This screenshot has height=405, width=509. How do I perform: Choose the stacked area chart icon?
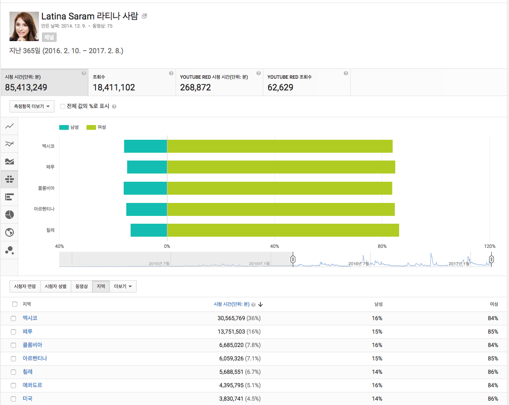10,161
